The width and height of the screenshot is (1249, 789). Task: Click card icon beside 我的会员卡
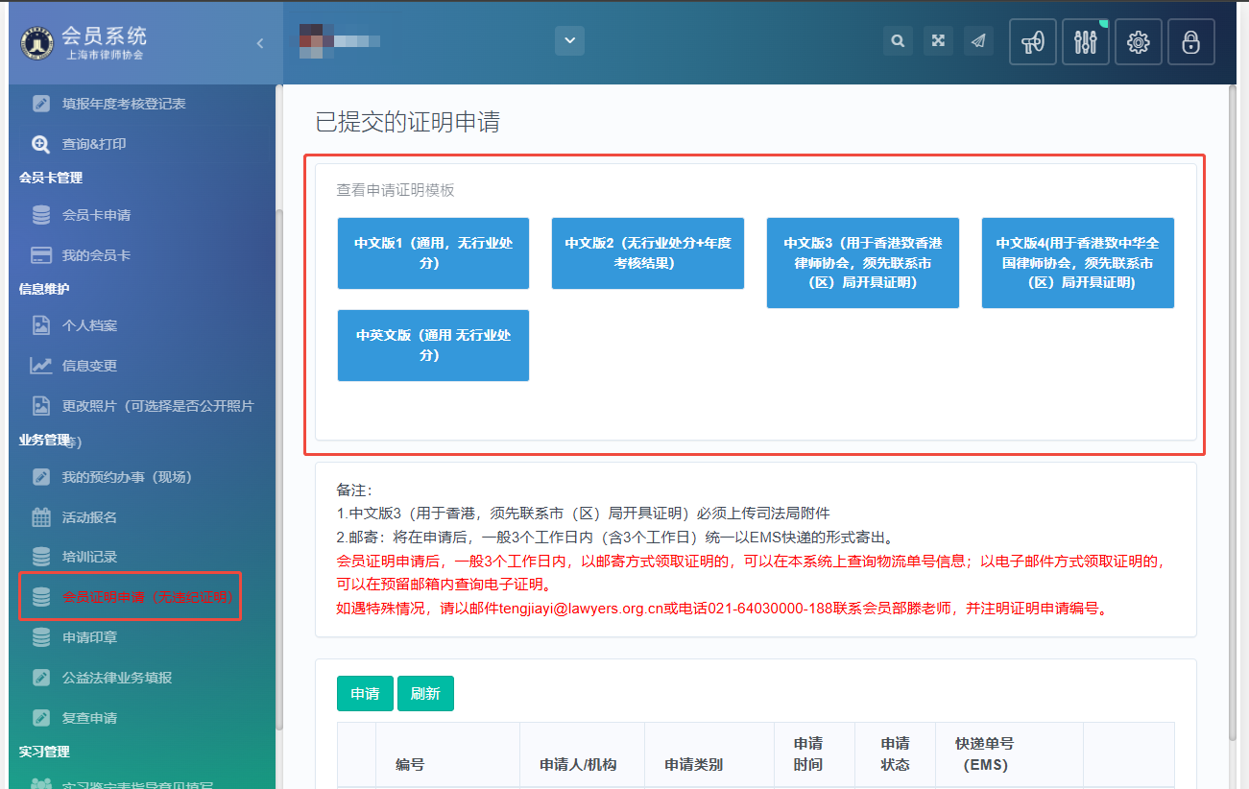(x=41, y=255)
